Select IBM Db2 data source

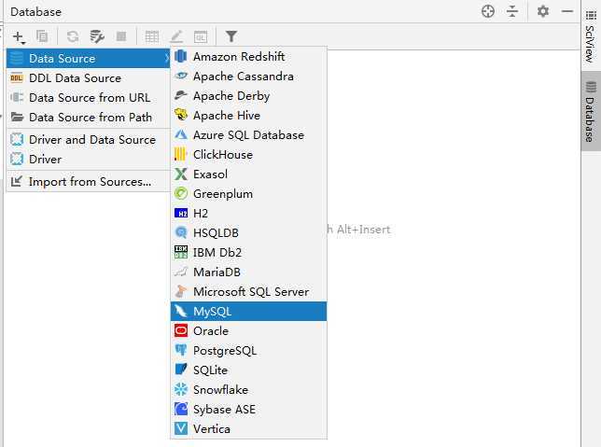[249, 252]
